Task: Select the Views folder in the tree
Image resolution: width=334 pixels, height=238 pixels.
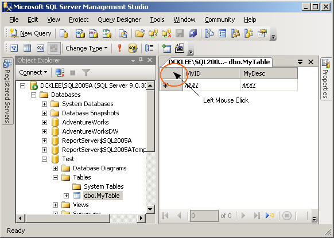Action: pyautogui.click(x=81, y=205)
